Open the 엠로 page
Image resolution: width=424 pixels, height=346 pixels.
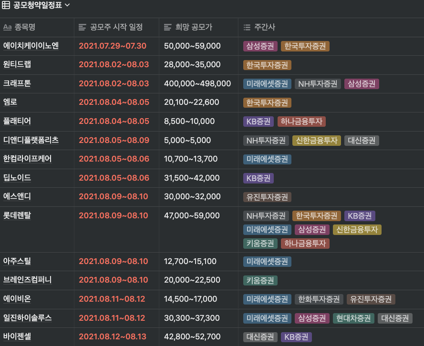[10, 102]
